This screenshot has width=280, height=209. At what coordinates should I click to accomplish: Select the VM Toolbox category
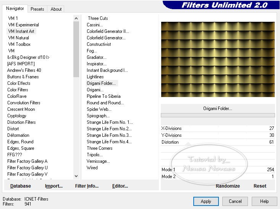coord(19,44)
